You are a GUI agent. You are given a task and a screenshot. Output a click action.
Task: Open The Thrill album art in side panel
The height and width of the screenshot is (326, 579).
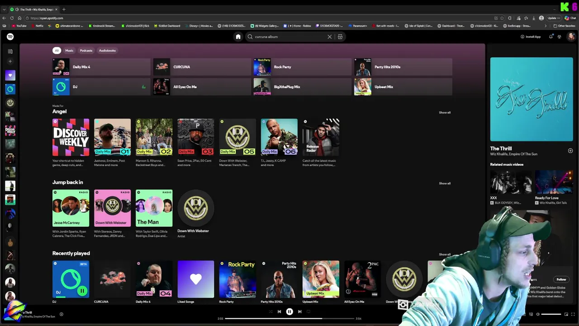click(x=532, y=99)
